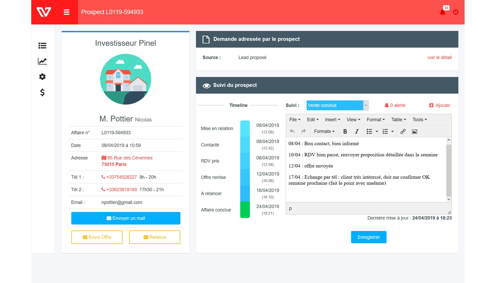Click the RDV pris timeline label

210,161
